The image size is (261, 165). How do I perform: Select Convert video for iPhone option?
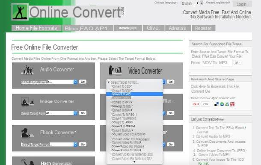click(134, 146)
